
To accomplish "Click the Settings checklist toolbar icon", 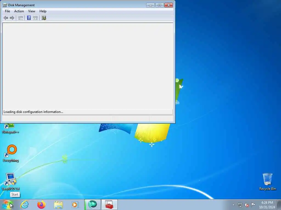I will 44,18.
